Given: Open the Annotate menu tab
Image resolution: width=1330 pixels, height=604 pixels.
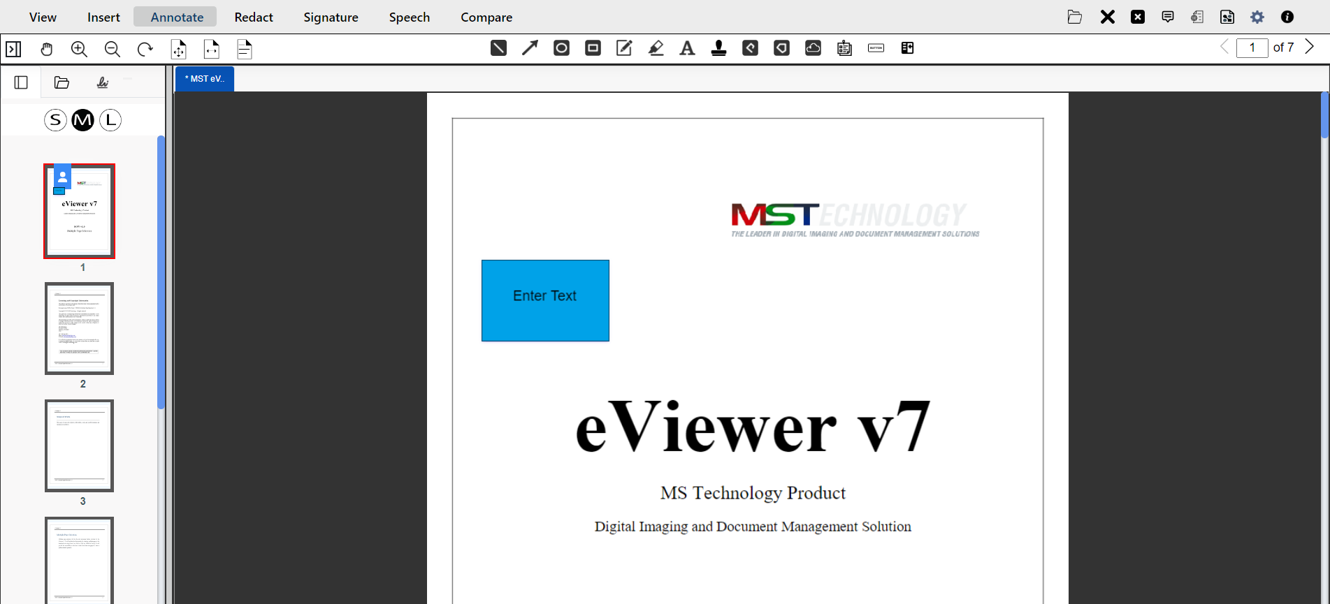Looking at the screenshot, I should click(177, 17).
